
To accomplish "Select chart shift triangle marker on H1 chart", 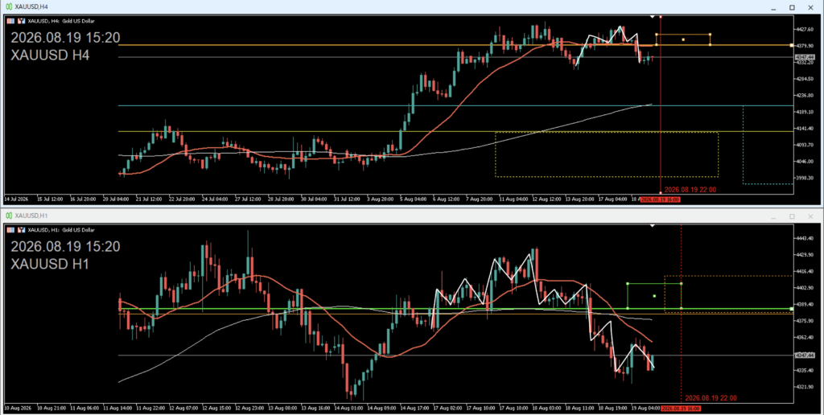I will (652, 225).
